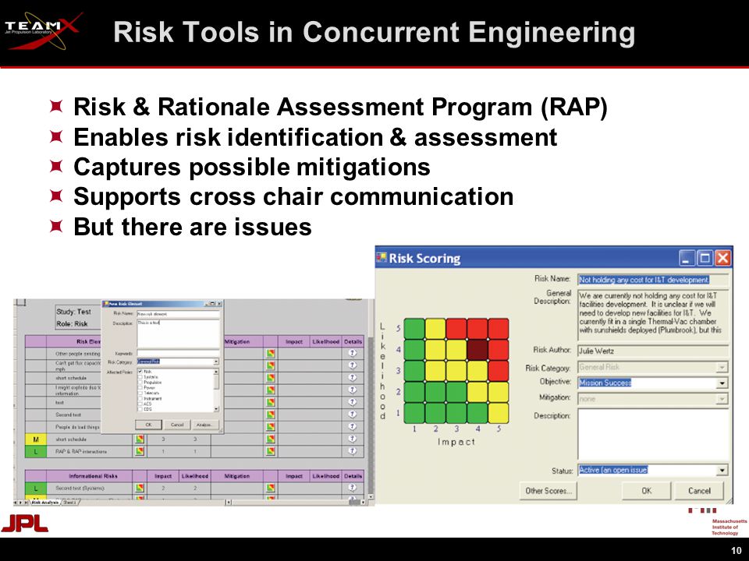749x561 pixels.
Task: Check the Power role checkbox
Action: (x=140, y=388)
